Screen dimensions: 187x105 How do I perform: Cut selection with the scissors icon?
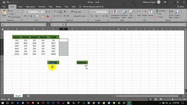(x=10, y=11)
